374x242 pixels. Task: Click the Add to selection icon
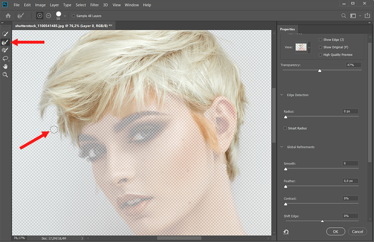(39, 16)
